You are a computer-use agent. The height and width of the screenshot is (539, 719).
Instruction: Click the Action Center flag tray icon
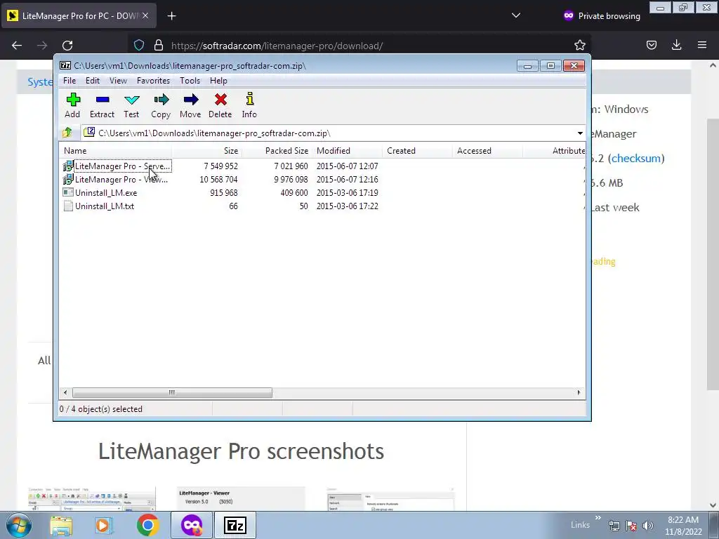[x=631, y=526]
